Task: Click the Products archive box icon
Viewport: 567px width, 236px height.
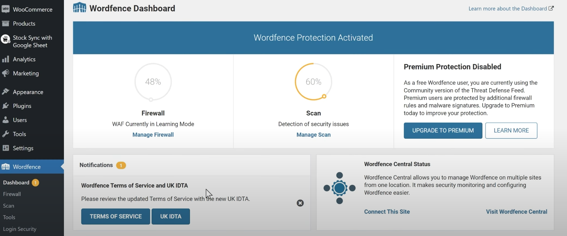Action: (5, 24)
